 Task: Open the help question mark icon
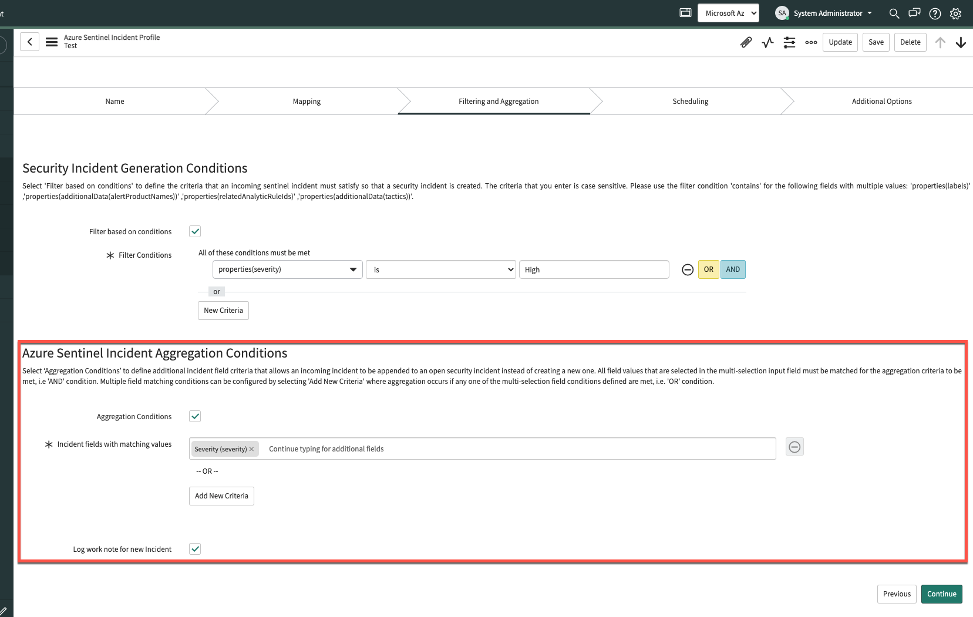[935, 13]
